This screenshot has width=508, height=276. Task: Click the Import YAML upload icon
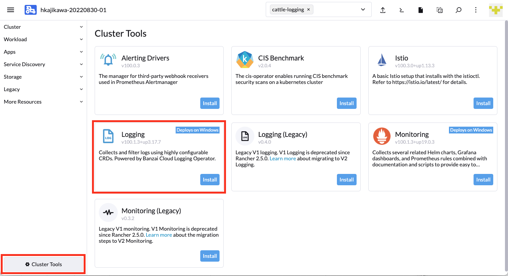(x=383, y=10)
